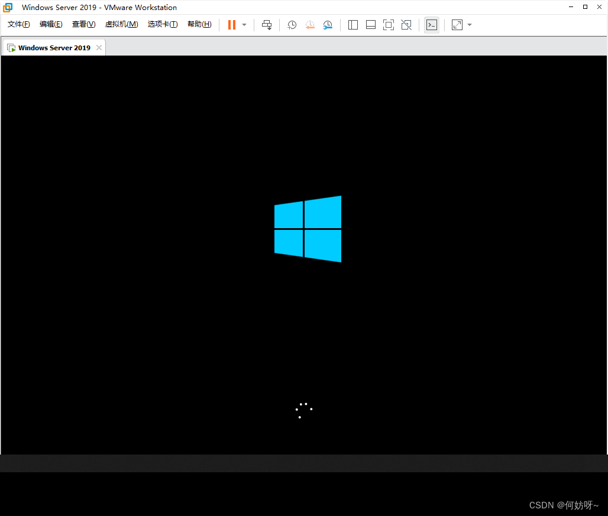Open the 查看(V) menu
The height and width of the screenshot is (516, 608).
pyautogui.click(x=84, y=24)
